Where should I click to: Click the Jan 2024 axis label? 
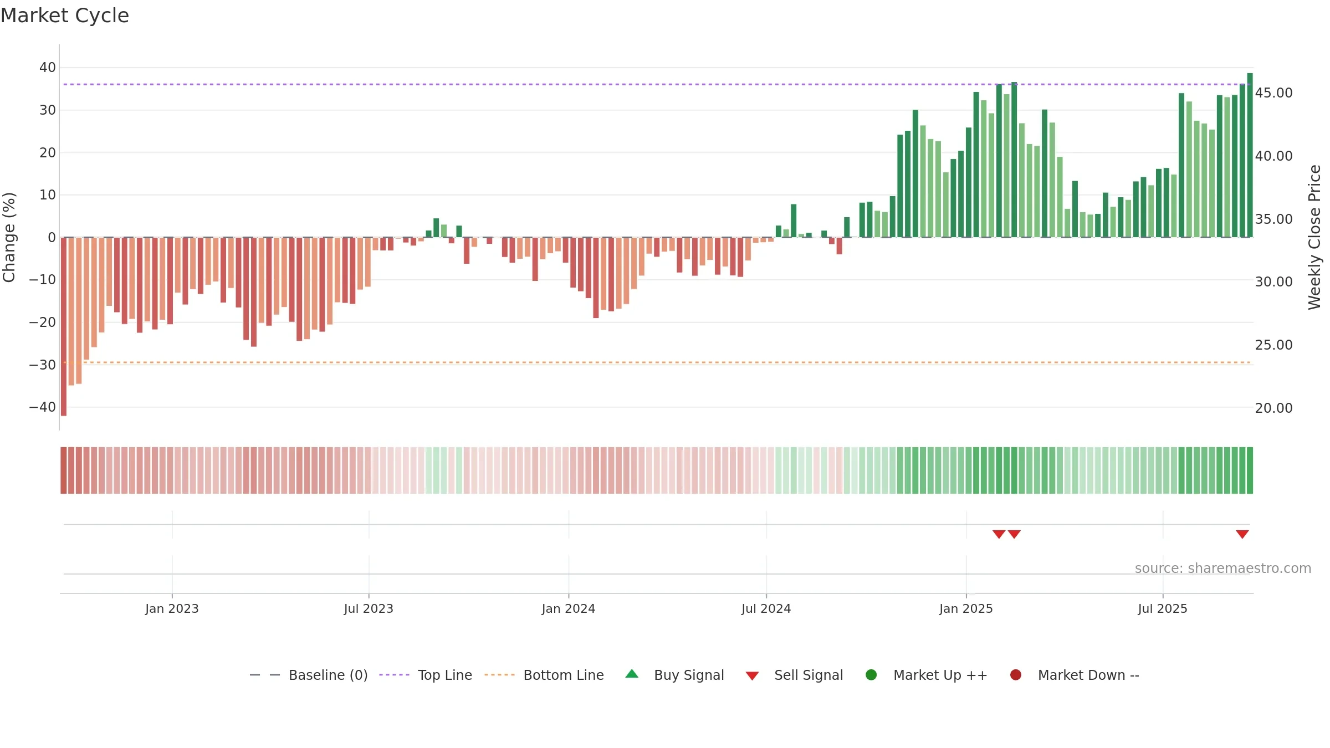[x=569, y=608]
